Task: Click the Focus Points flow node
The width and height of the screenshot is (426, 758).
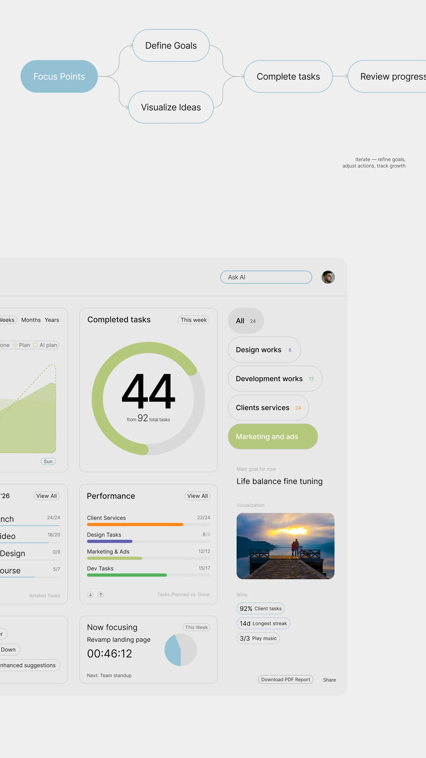Action: [59, 76]
